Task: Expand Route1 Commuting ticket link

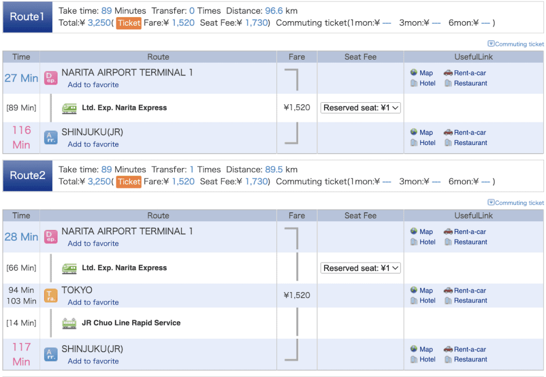Action: pyautogui.click(x=516, y=44)
